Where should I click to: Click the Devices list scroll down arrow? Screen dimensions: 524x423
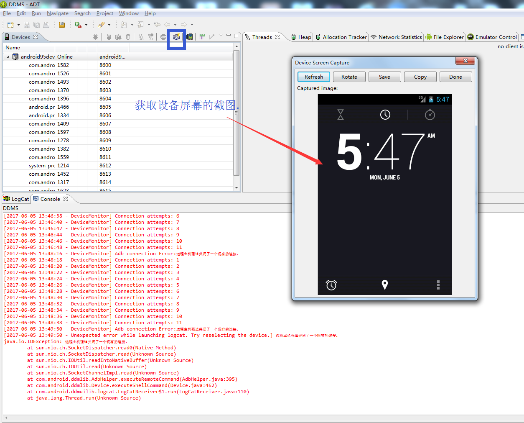[237, 188]
